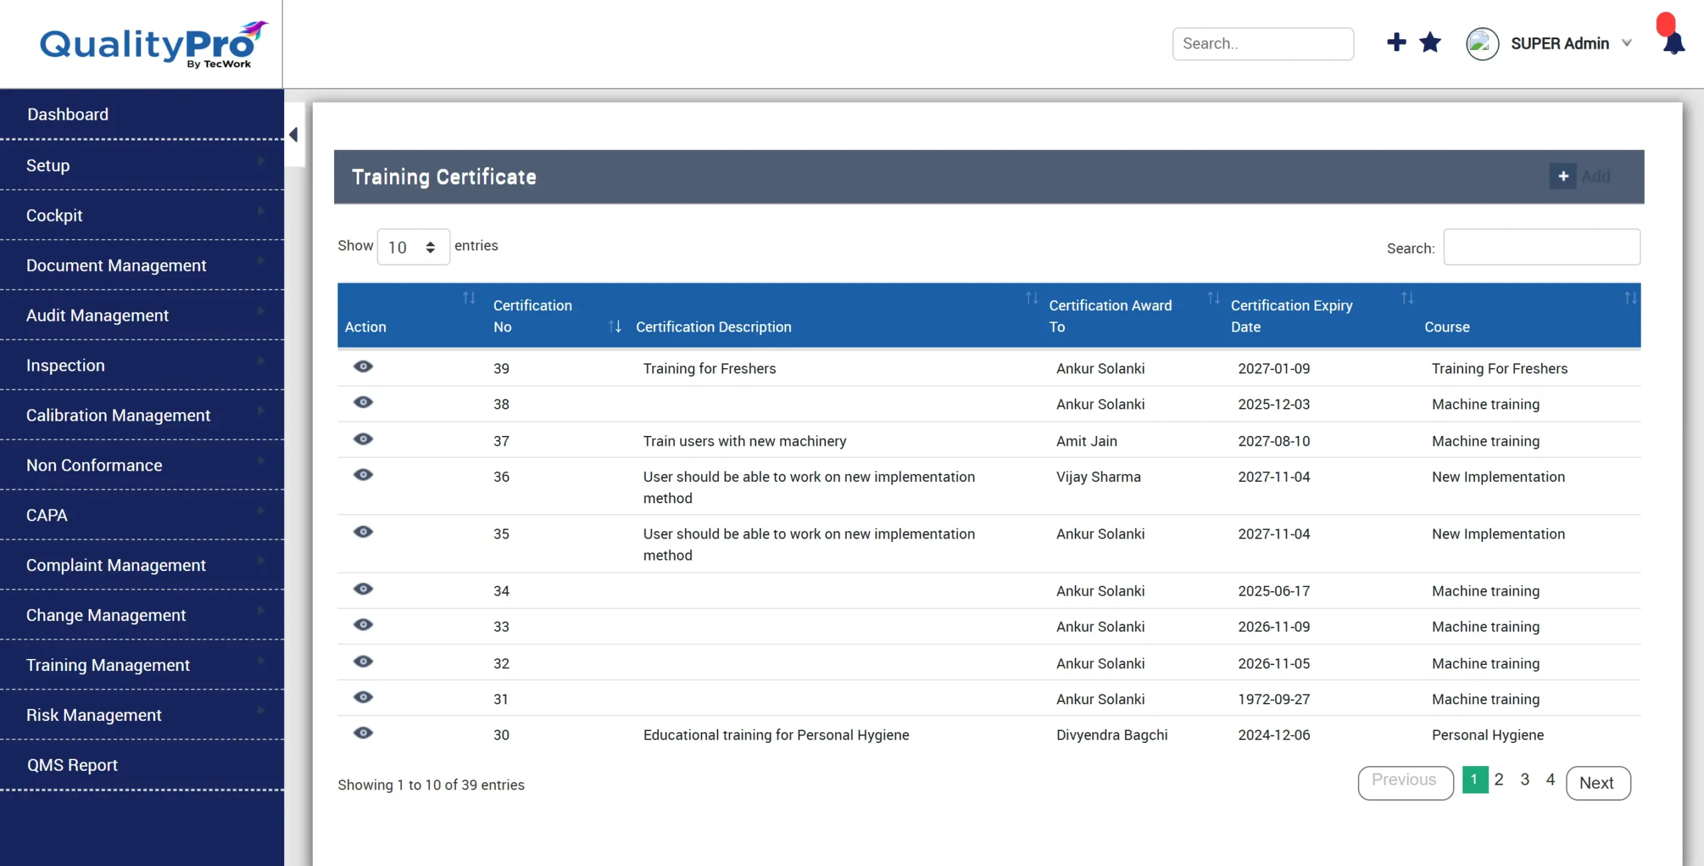Sort by Certification Expiry Date arrows
The height and width of the screenshot is (866, 1704).
(x=1407, y=298)
